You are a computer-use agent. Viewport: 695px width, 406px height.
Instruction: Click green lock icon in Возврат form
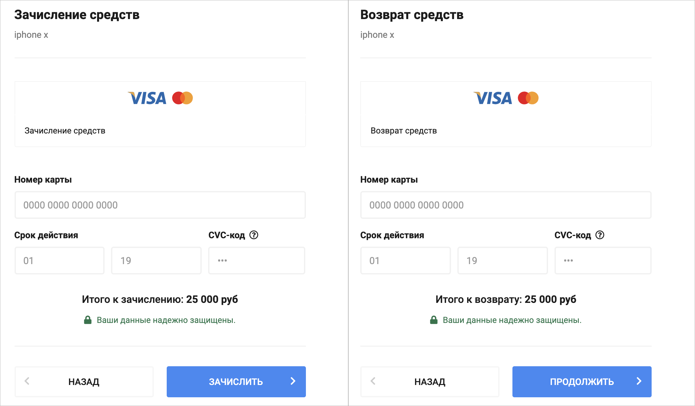pyautogui.click(x=434, y=320)
